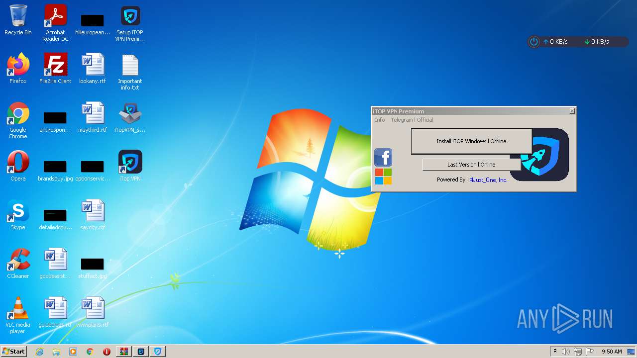Launch Opera from the taskbar
This screenshot has height=358, width=637.
106,352
